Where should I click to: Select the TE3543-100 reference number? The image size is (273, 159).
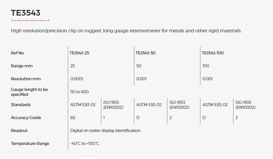pos(213,53)
